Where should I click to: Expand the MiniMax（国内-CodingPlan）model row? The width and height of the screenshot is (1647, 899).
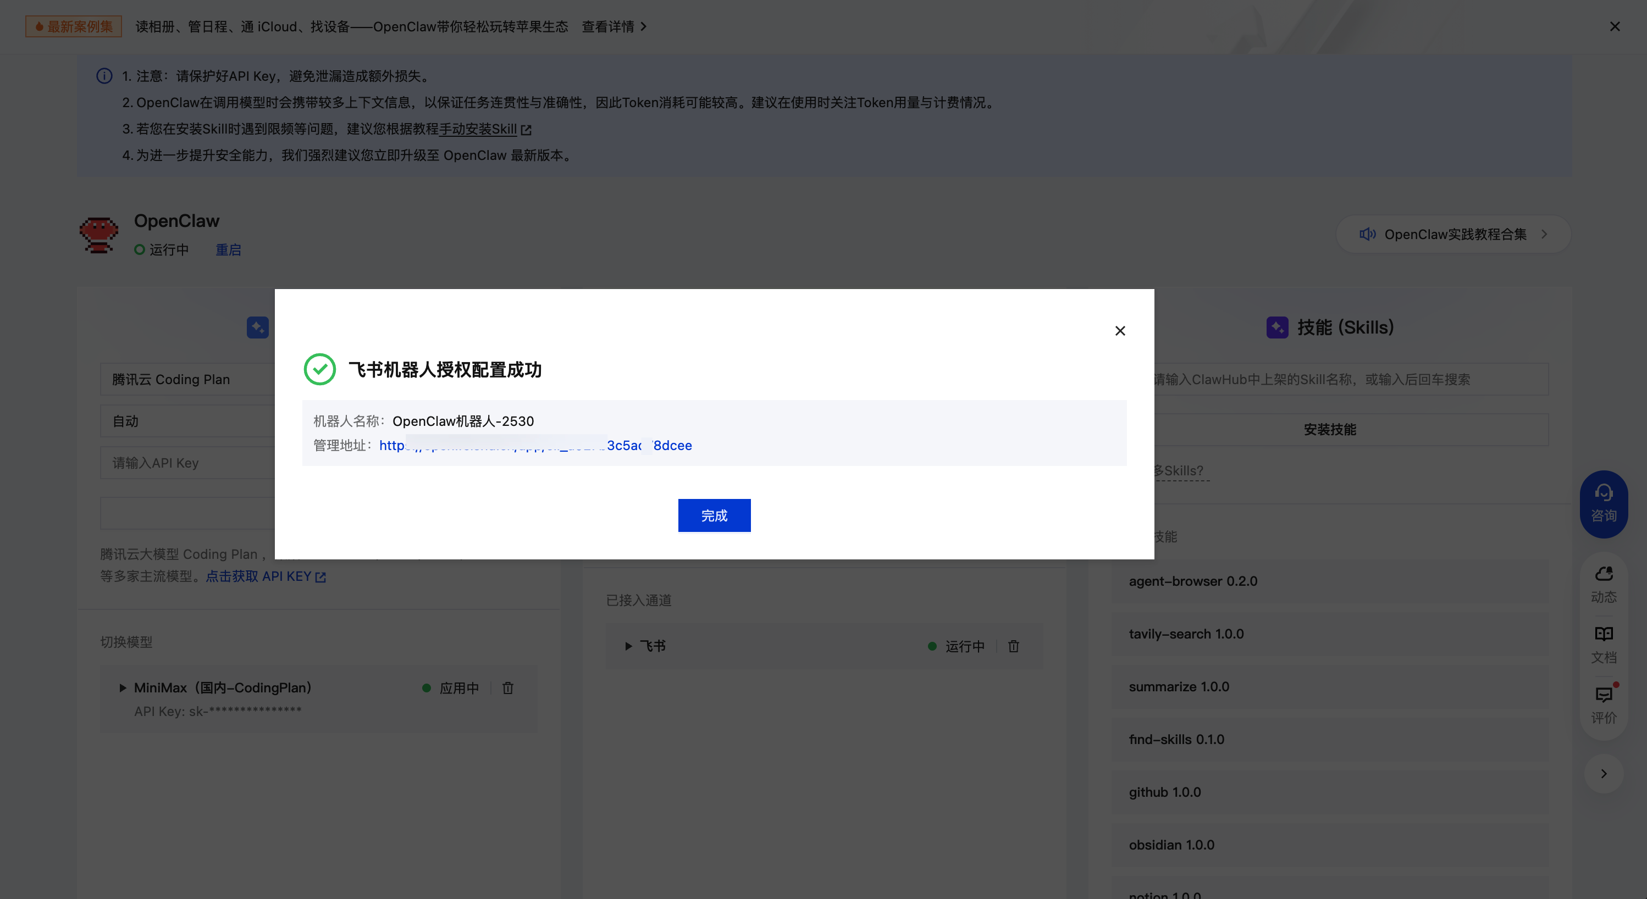click(x=122, y=688)
